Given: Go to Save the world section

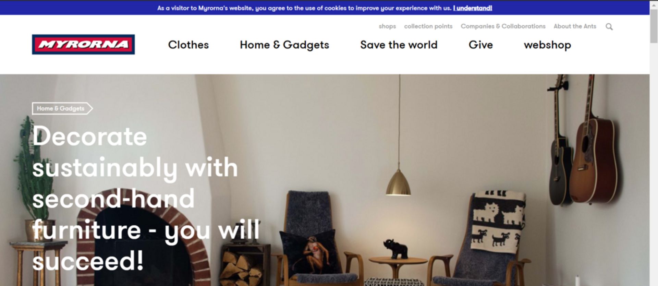Looking at the screenshot, I should tap(399, 45).
